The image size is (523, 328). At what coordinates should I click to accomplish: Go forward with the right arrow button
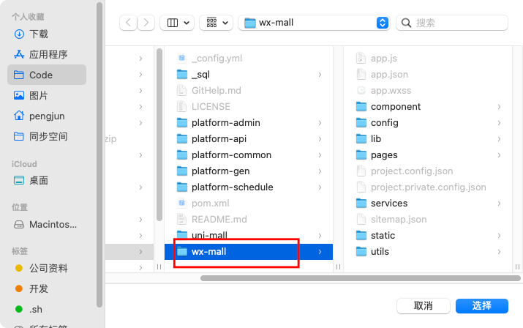pyautogui.click(x=146, y=23)
